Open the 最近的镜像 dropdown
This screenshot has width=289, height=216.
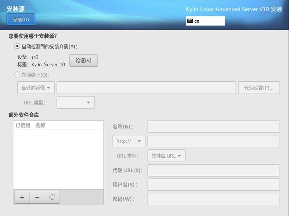pos(36,88)
